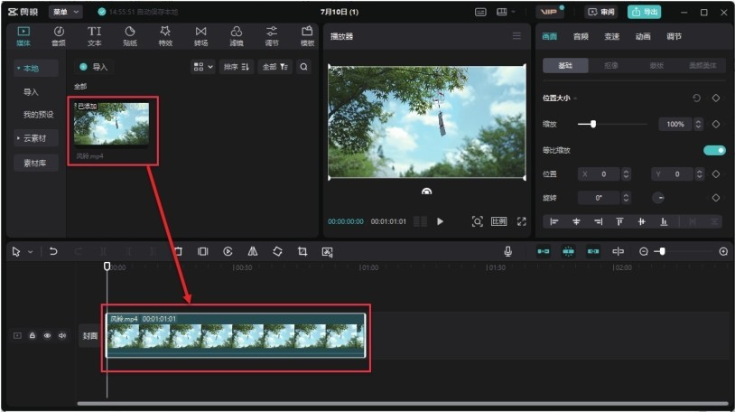Open the 菜单 dropdown in title bar
The image size is (735, 412).
tap(65, 12)
